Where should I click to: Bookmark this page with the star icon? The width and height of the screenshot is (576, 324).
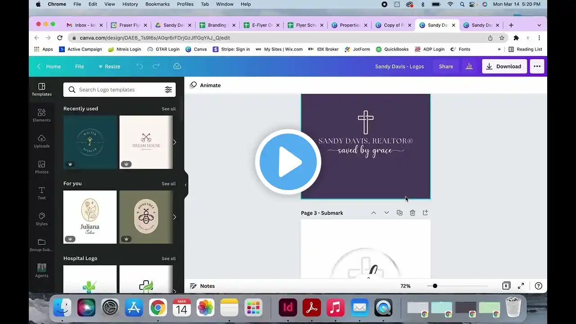[x=502, y=38]
